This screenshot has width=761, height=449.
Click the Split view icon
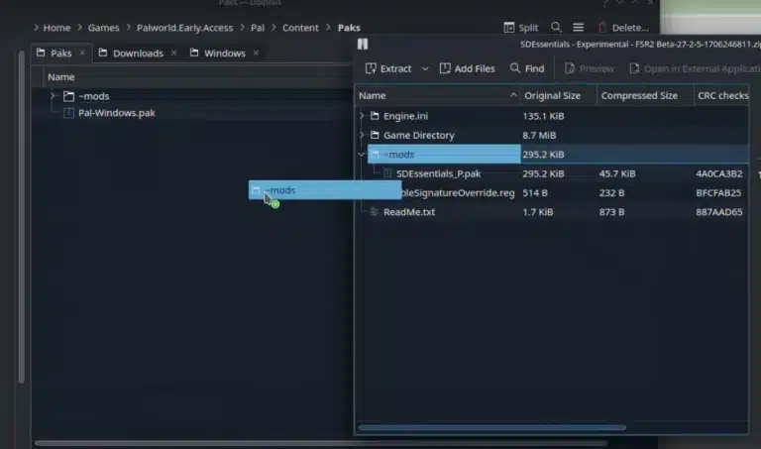508,28
